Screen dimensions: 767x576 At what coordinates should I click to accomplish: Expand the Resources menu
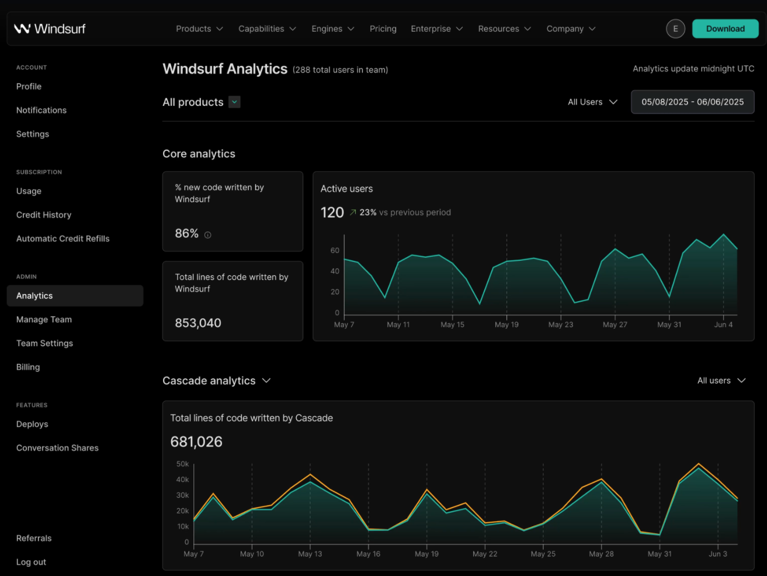(504, 29)
